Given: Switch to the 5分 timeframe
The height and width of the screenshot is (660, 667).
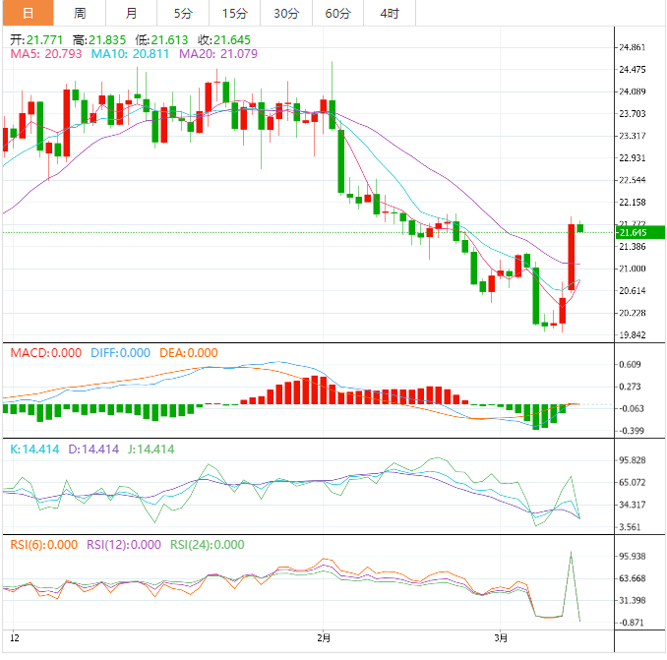Looking at the screenshot, I should (x=183, y=13).
